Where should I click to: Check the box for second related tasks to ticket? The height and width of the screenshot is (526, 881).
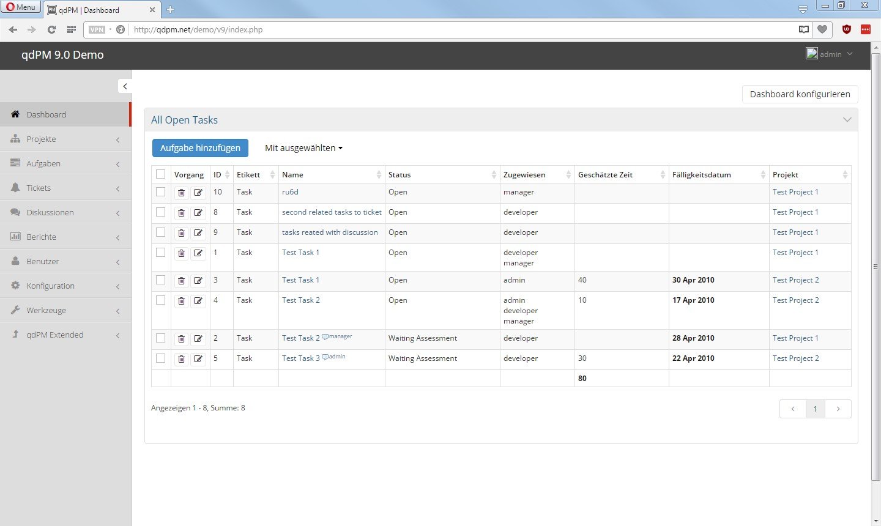(x=160, y=212)
